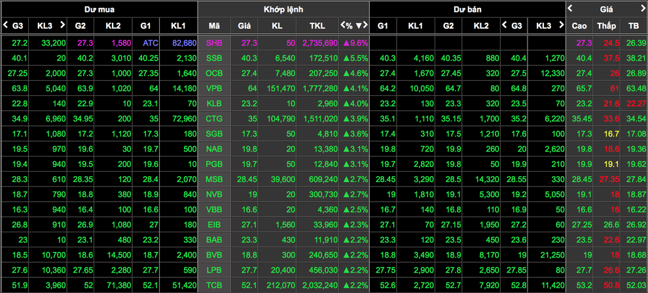The image size is (648, 293).
Task: Open the PGB stock code
Action: 215,164
